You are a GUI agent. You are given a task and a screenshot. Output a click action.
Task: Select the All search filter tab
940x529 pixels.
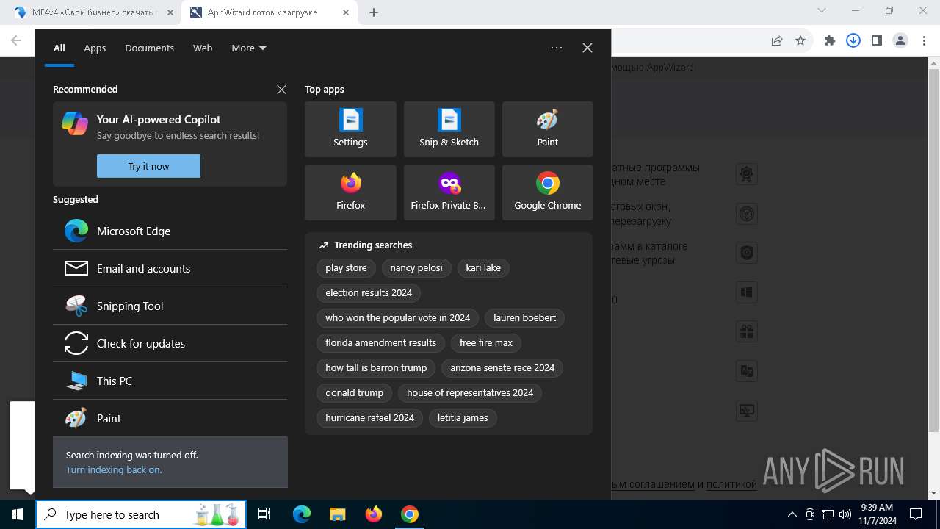click(59, 48)
